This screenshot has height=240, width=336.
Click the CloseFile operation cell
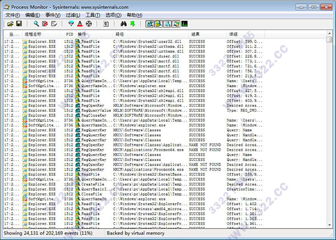(x=91, y=194)
